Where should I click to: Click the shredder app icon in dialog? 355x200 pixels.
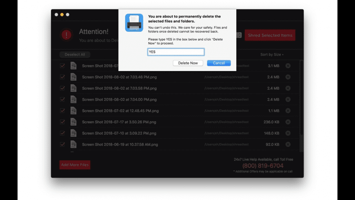(x=134, y=22)
